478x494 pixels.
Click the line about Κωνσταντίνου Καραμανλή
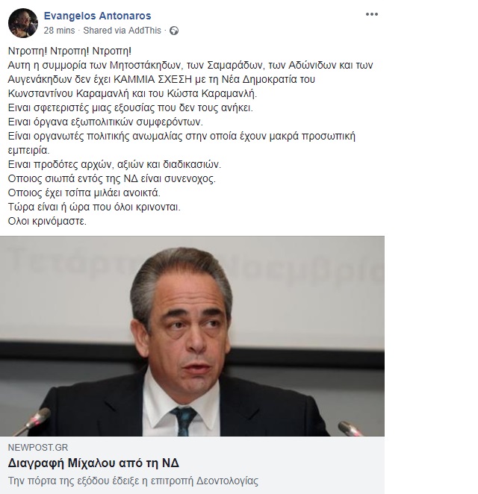133,93
